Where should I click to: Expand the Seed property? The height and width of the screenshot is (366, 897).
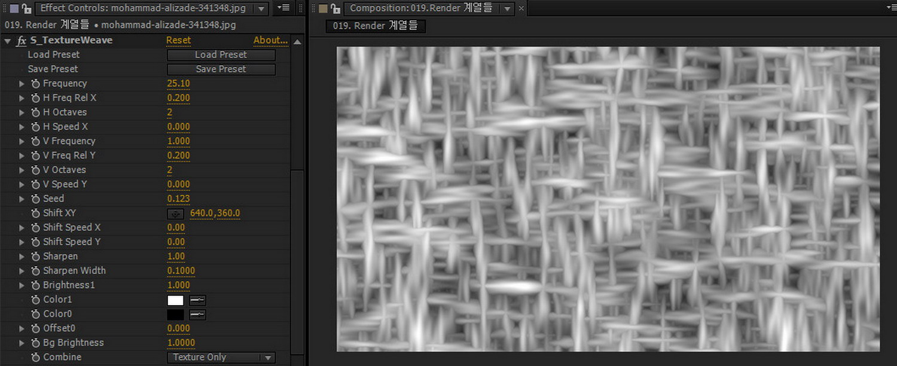22,199
